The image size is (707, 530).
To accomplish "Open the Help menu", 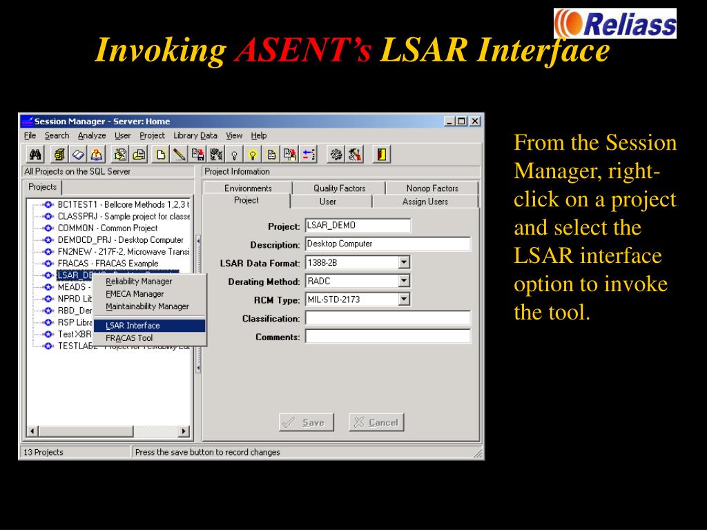I will coord(258,136).
